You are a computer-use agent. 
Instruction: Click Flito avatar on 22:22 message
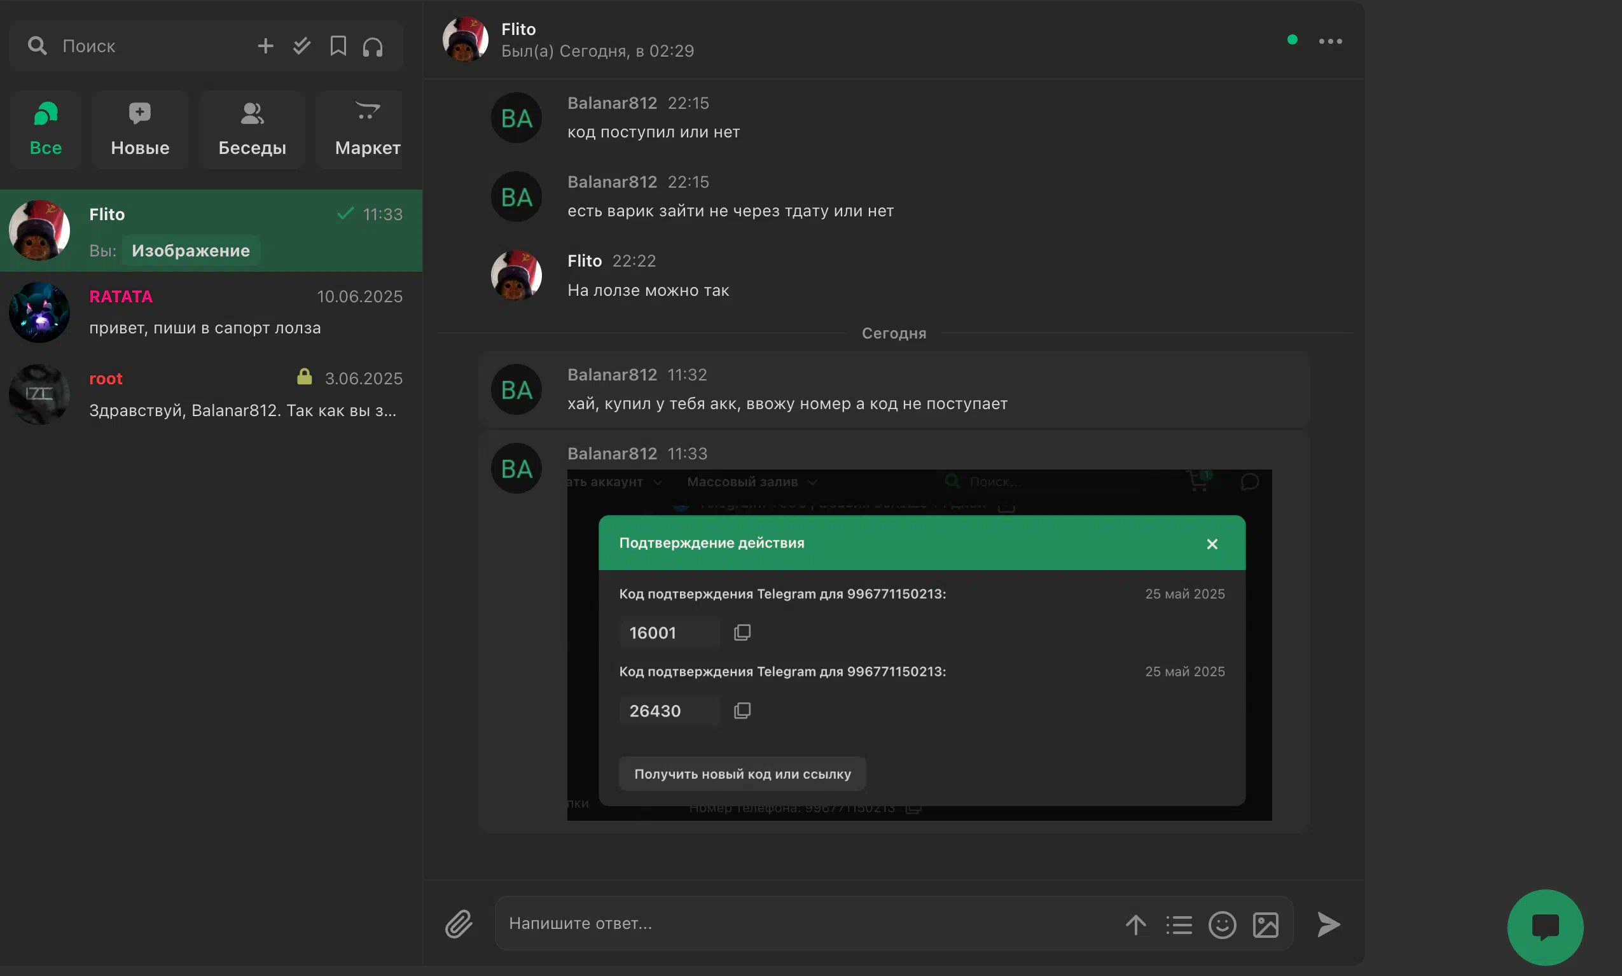click(x=516, y=275)
